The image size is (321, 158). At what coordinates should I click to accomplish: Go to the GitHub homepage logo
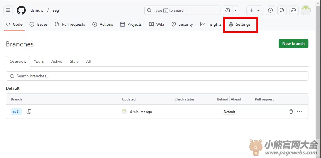21,10
